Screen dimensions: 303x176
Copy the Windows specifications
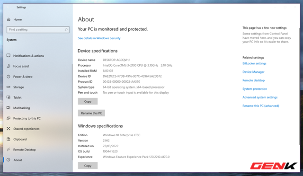point(88,166)
